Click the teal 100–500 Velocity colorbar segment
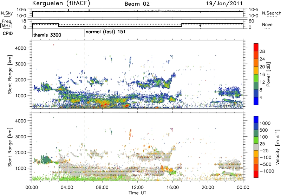The image size is (281, 195). (x=256, y=133)
